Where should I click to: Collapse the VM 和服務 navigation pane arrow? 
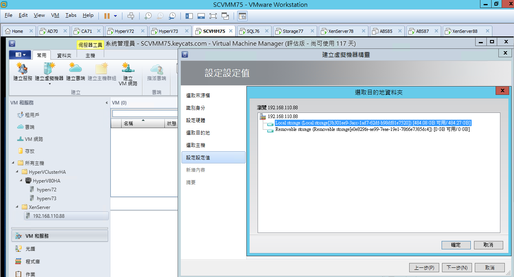(x=106, y=103)
